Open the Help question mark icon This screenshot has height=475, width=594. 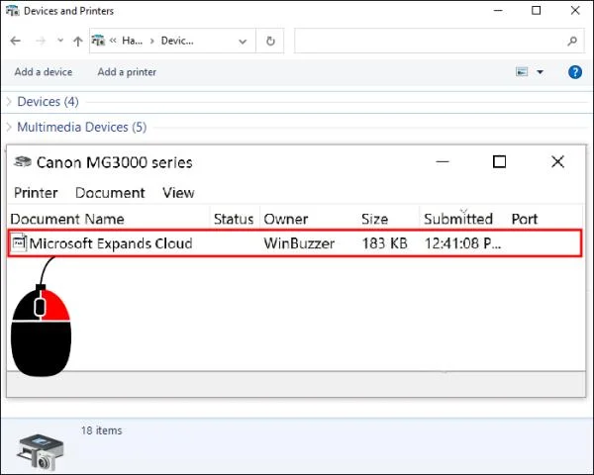click(574, 71)
